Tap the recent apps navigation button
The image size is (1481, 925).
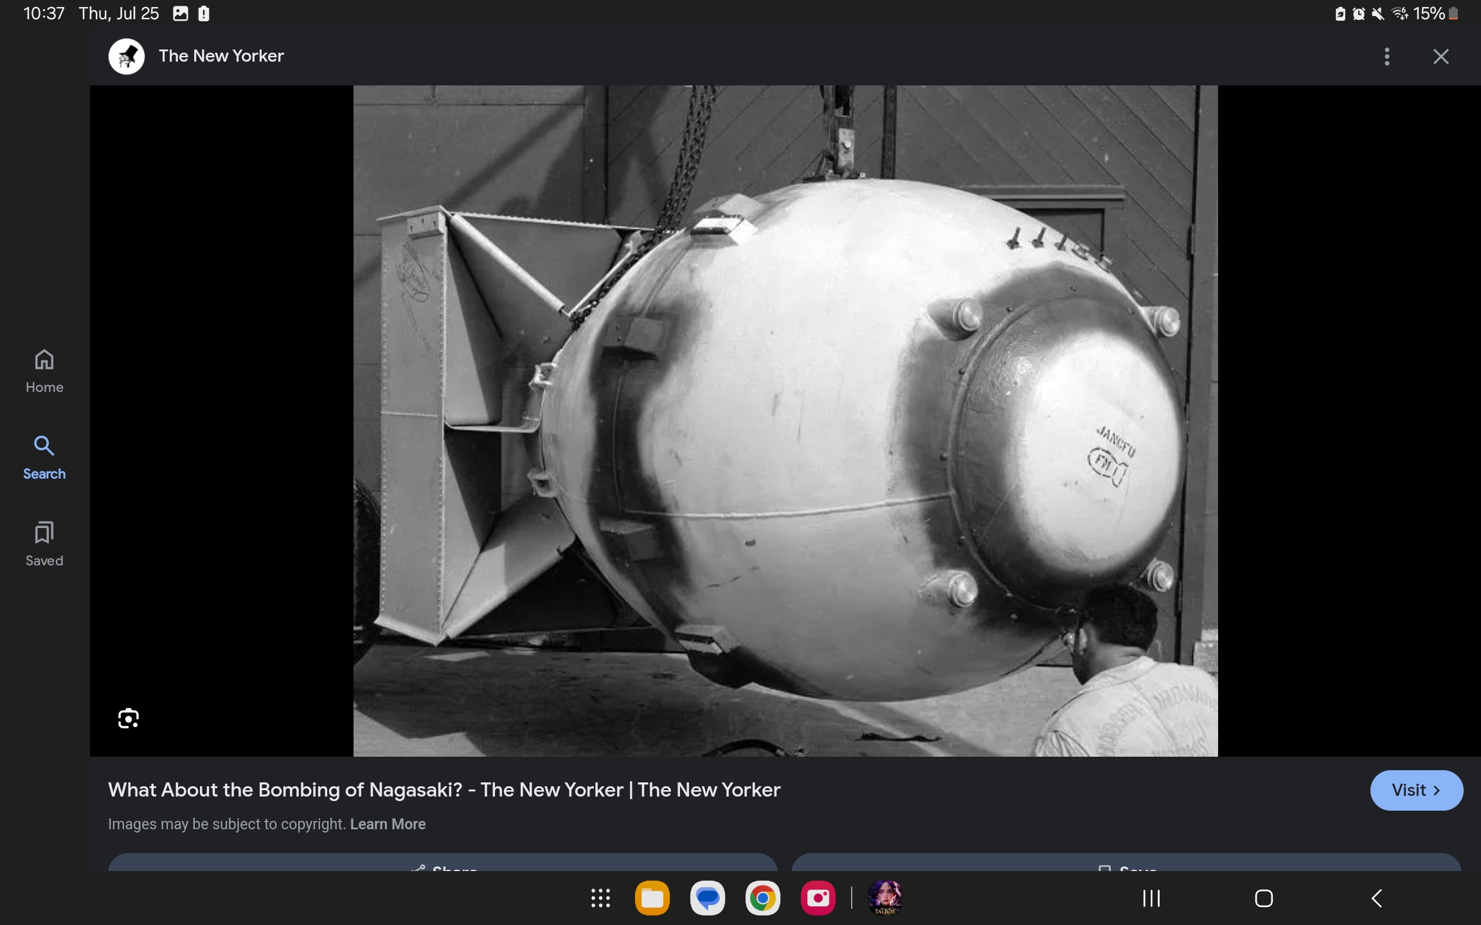[x=1151, y=898]
